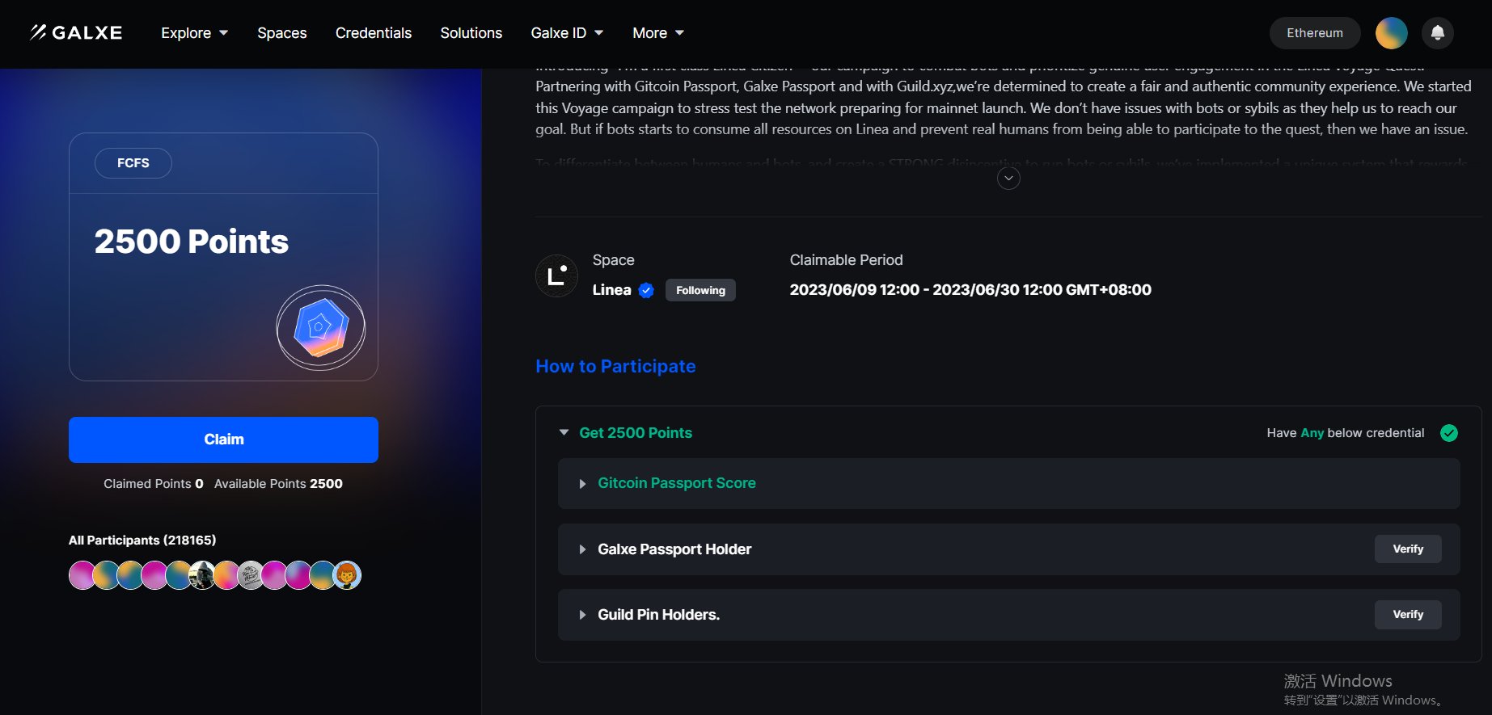The width and height of the screenshot is (1492, 715).
Task: Open the Explore dropdown menu
Action: tap(195, 33)
